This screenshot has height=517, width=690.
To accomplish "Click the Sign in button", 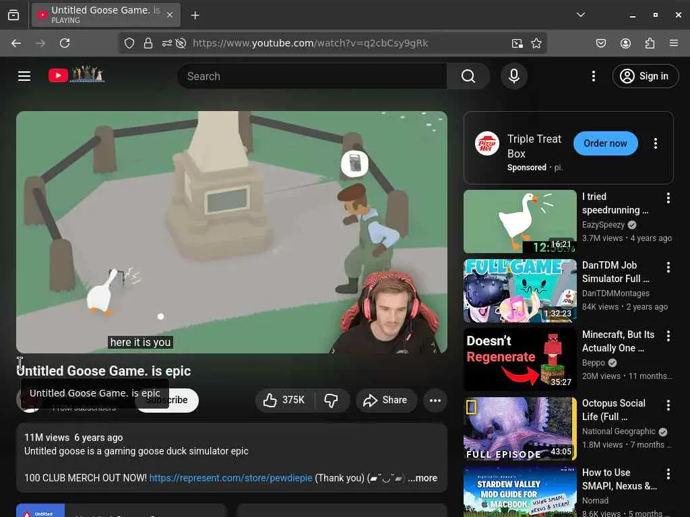I will (645, 76).
